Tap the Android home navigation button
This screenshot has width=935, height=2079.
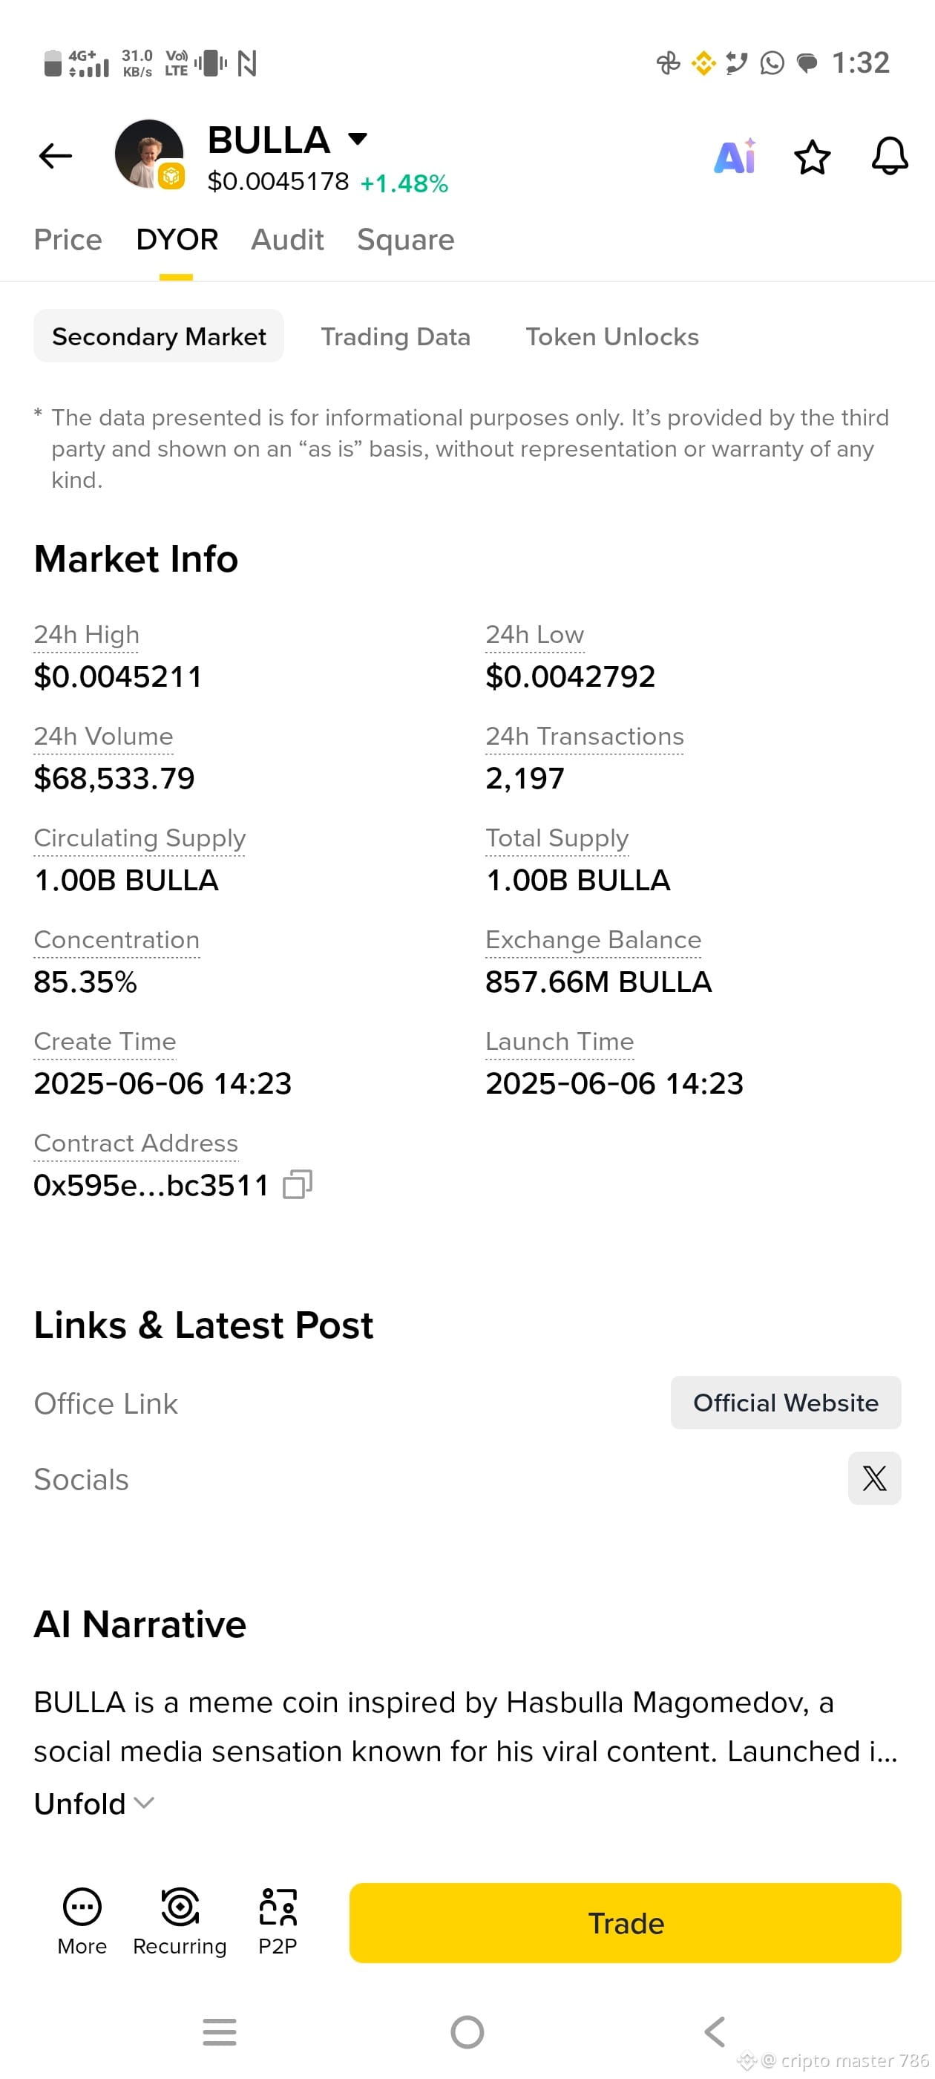coord(467,2031)
